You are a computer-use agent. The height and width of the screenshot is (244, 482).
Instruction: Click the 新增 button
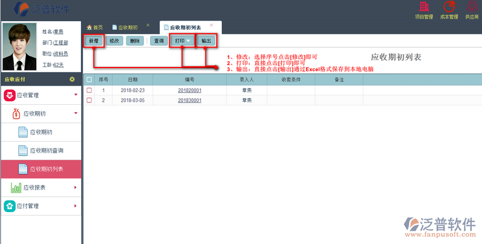[x=93, y=41]
